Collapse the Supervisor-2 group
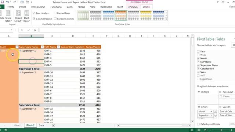The width and height of the screenshot is (235, 132). click(20, 73)
